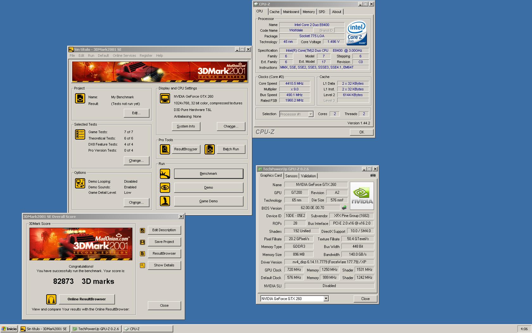Click the Close button in GPU-Z

point(365,299)
